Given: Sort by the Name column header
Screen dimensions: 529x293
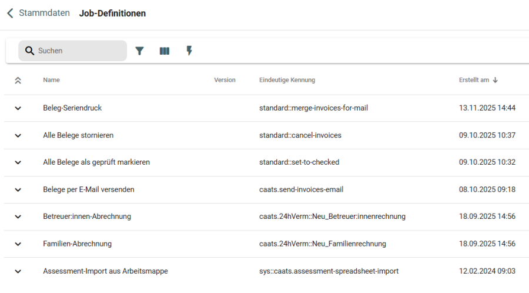Looking at the screenshot, I should (x=51, y=80).
